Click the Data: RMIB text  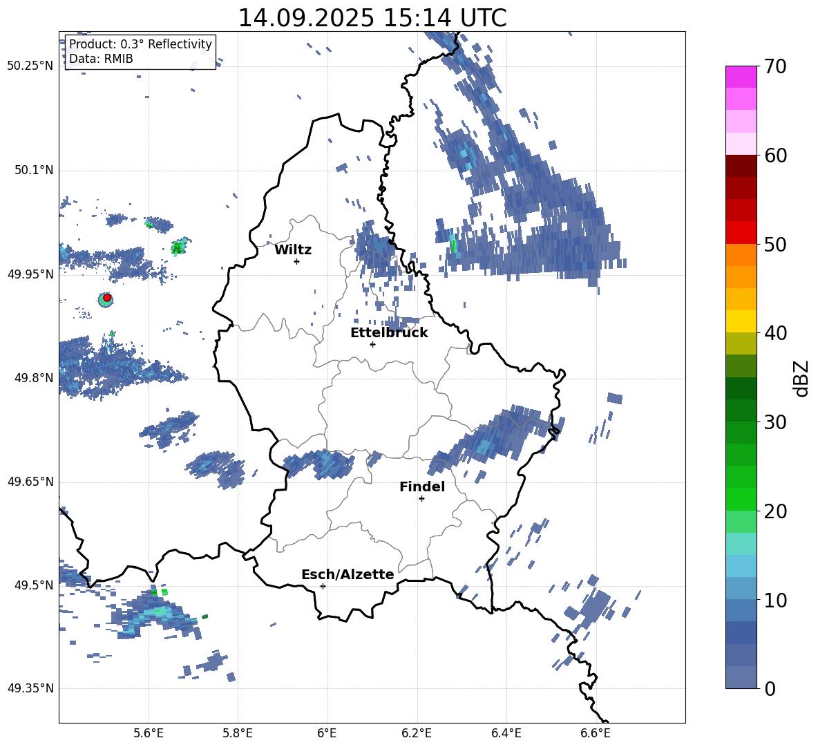101,59
